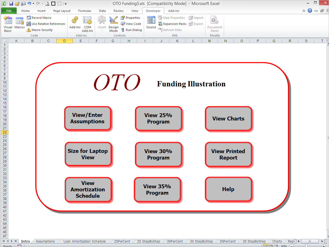Minimize the ribbon with the caret

click(x=304, y=11)
